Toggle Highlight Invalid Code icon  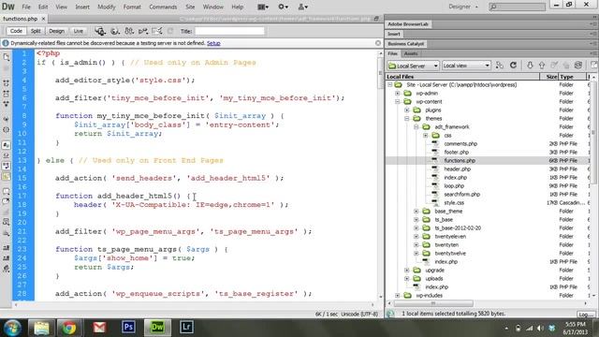point(7,155)
